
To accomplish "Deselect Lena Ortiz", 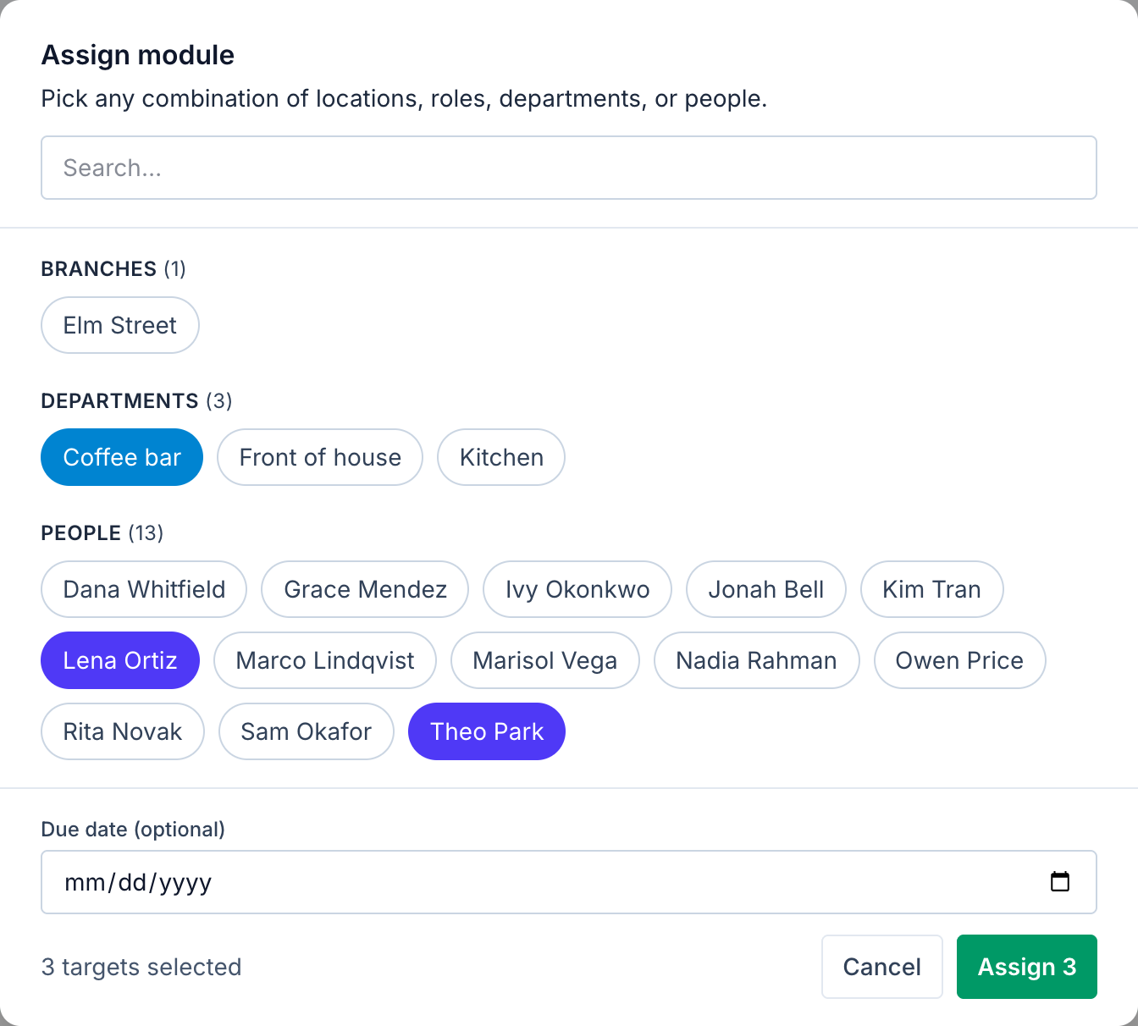I will (x=120, y=660).
